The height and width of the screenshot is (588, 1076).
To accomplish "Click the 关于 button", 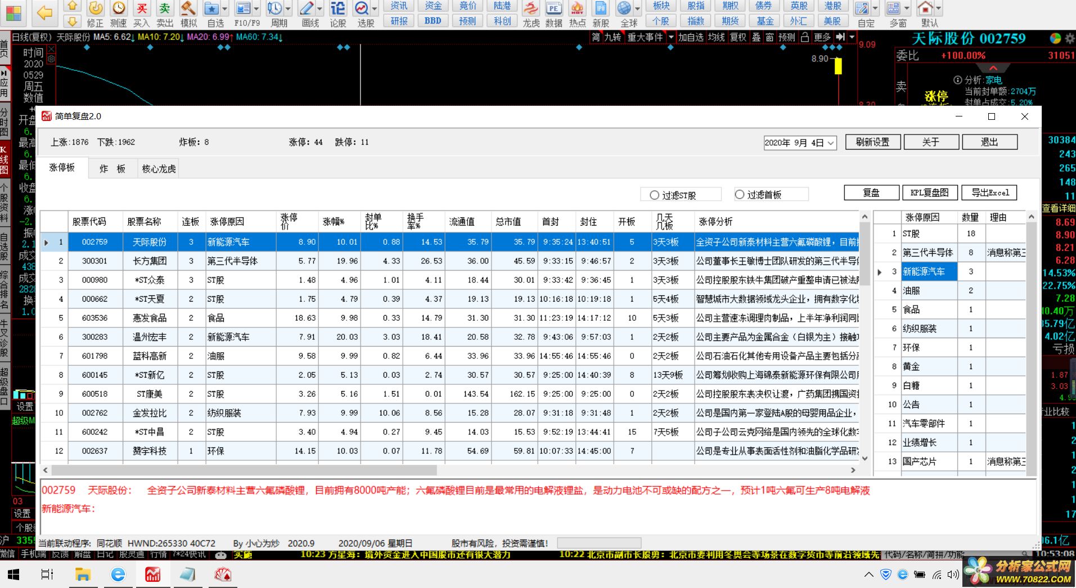I will click(931, 142).
